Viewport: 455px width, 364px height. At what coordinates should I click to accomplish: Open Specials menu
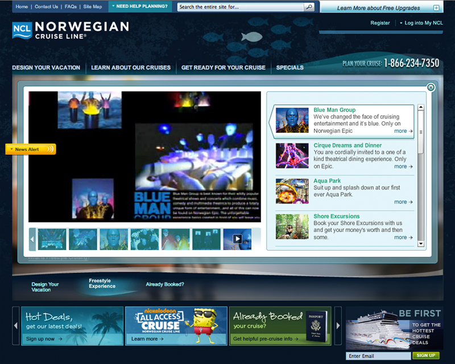[290, 67]
